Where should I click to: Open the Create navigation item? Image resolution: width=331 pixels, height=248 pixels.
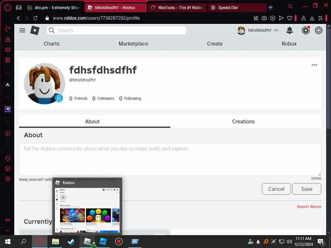(x=215, y=44)
